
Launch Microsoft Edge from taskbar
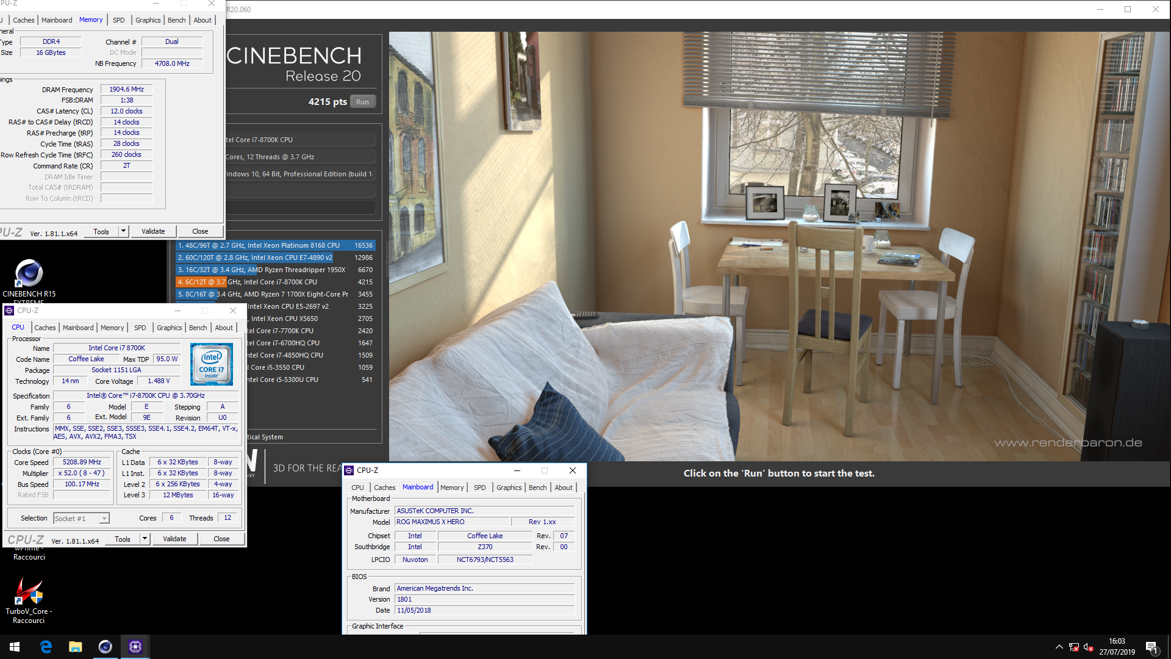click(46, 647)
